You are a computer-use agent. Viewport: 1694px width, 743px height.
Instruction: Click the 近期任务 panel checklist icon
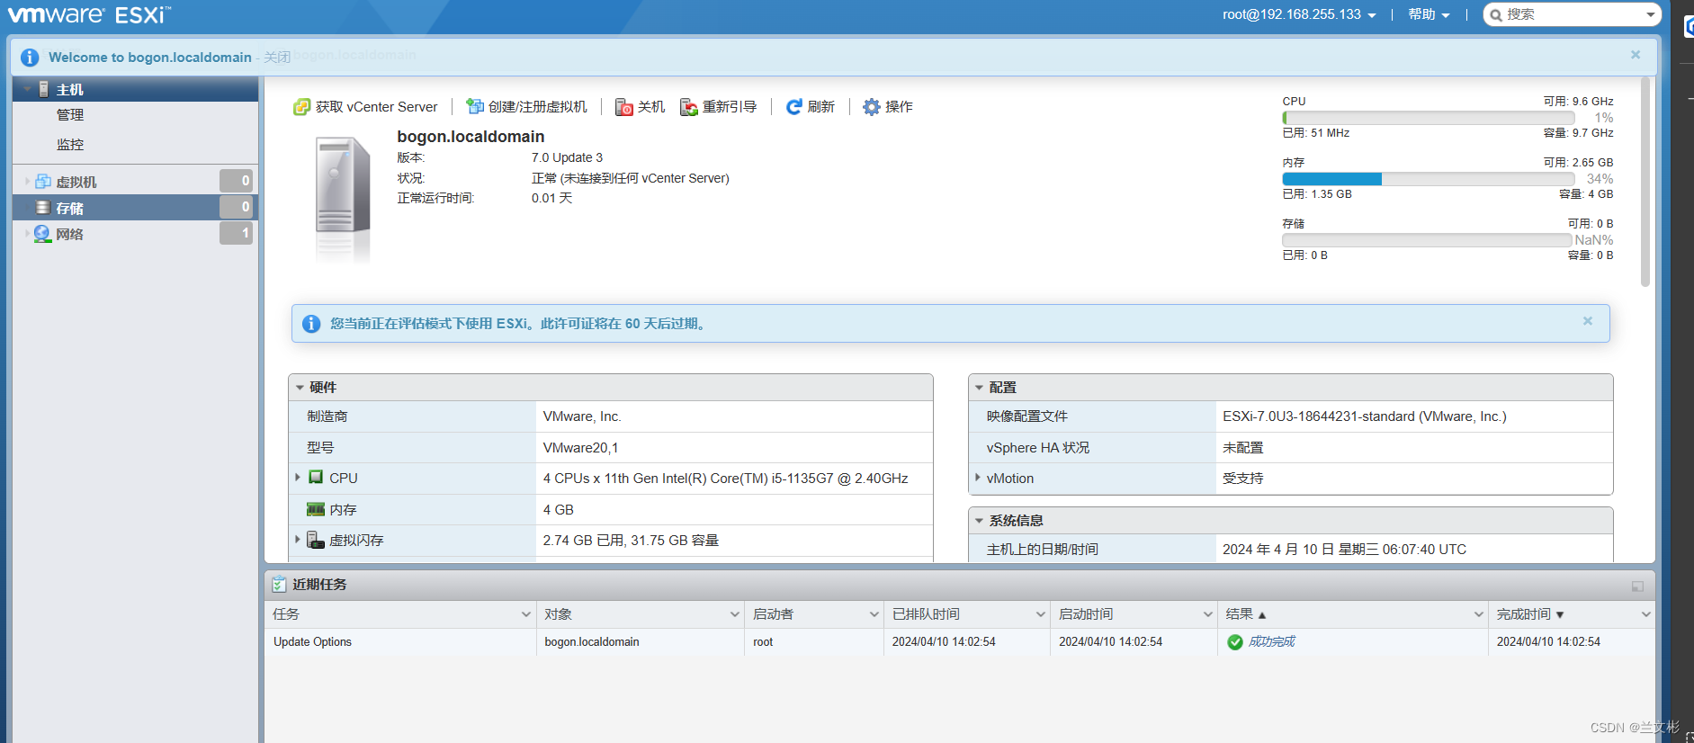coord(279,585)
